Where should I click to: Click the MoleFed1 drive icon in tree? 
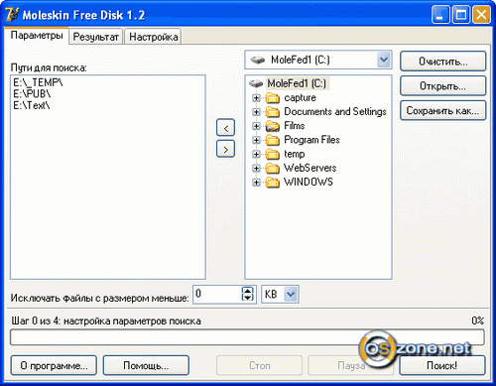click(256, 83)
